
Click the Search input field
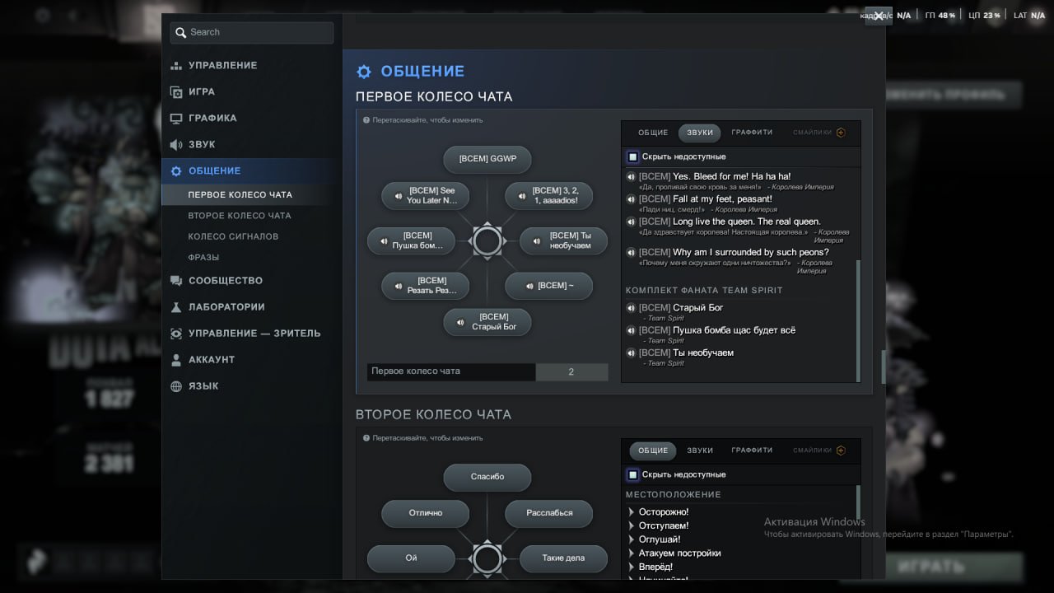coord(252,32)
